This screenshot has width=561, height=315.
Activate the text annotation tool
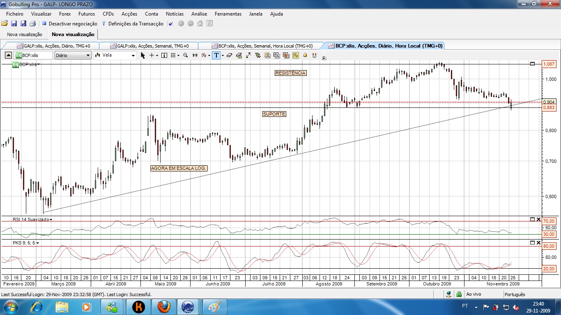coord(216,55)
